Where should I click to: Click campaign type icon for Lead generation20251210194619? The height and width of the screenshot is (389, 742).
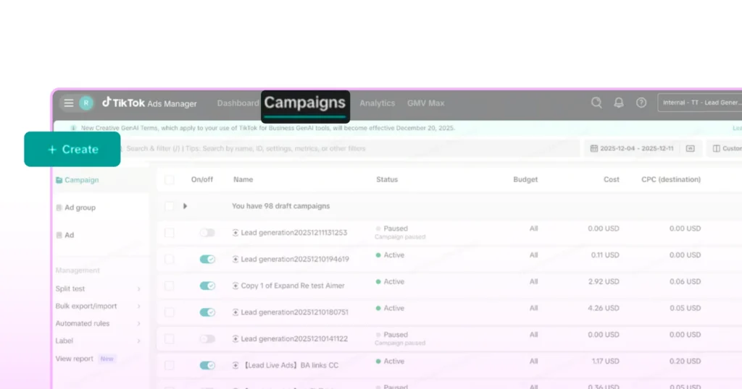coord(235,259)
